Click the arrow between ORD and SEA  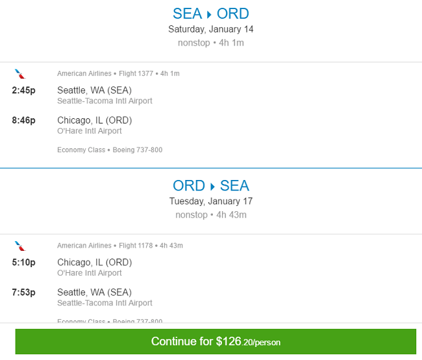pyautogui.click(x=212, y=186)
